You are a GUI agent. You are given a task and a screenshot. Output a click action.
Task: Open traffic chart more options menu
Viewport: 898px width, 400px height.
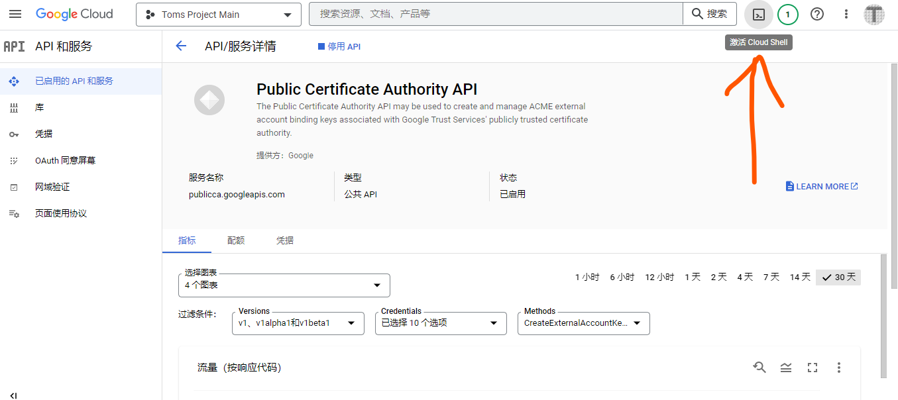839,368
